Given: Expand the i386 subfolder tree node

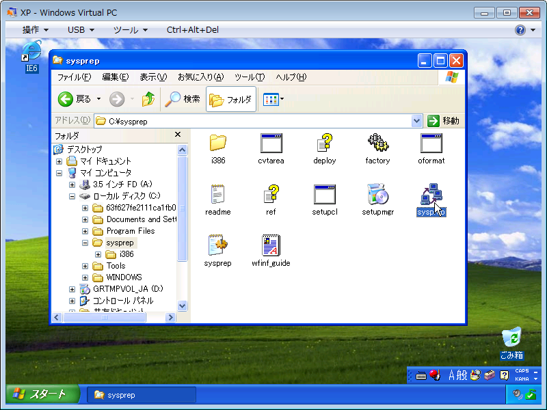Looking at the screenshot, I should coord(98,254).
